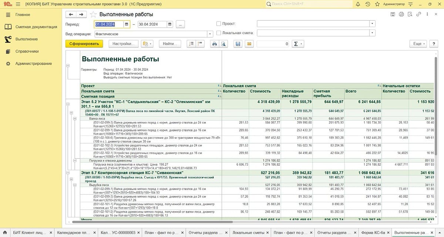This screenshot has height=237, width=444.
Task: Click the period selection ellipsis button
Action: [180, 24]
